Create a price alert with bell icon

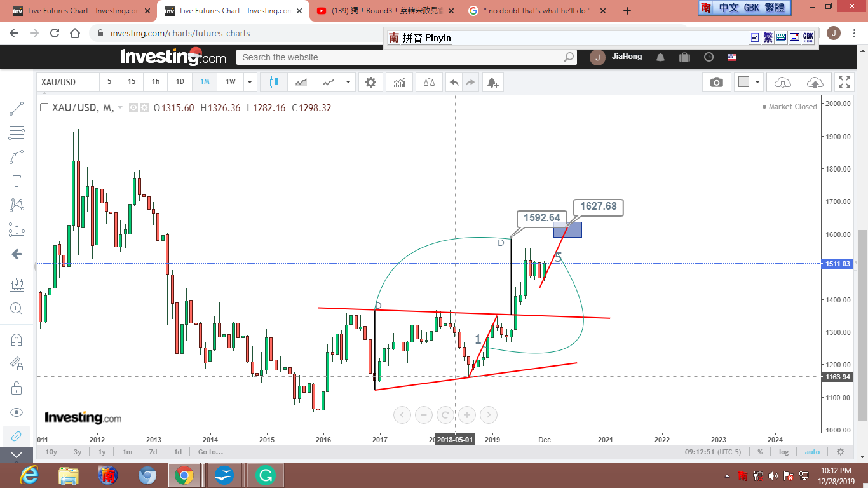[x=492, y=82]
